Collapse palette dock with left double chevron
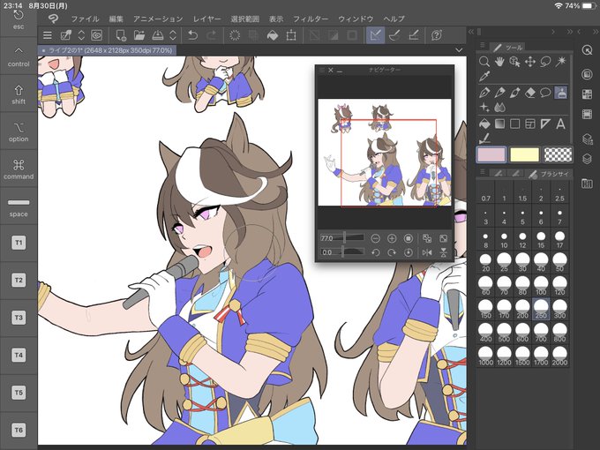600x450 pixels. click(x=471, y=32)
